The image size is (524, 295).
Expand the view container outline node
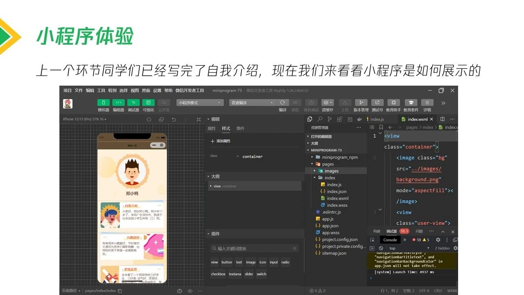pyautogui.click(x=211, y=186)
